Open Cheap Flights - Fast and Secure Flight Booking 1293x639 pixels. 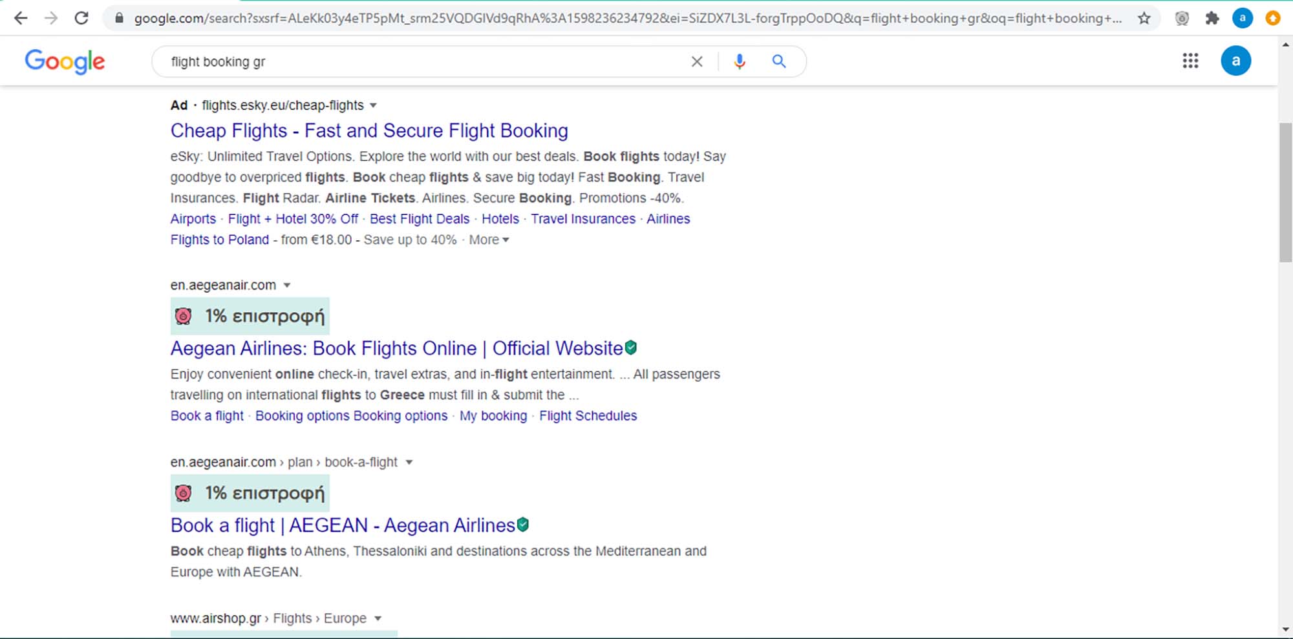(x=369, y=131)
